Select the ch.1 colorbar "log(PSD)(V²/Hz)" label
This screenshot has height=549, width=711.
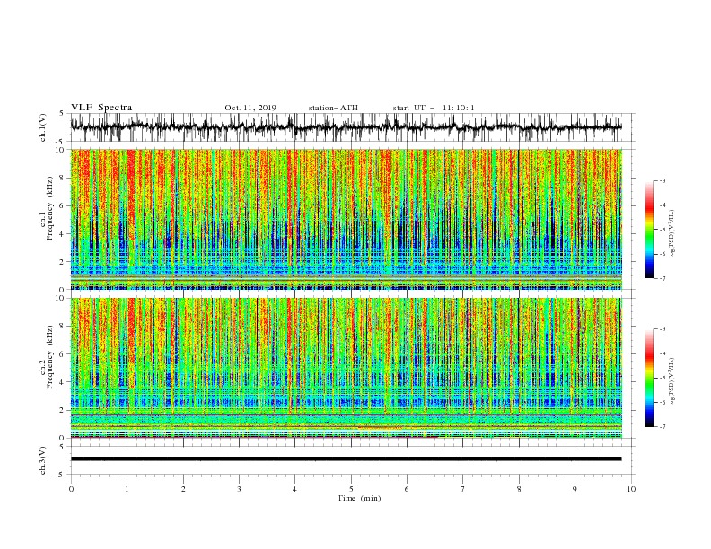[671, 234]
